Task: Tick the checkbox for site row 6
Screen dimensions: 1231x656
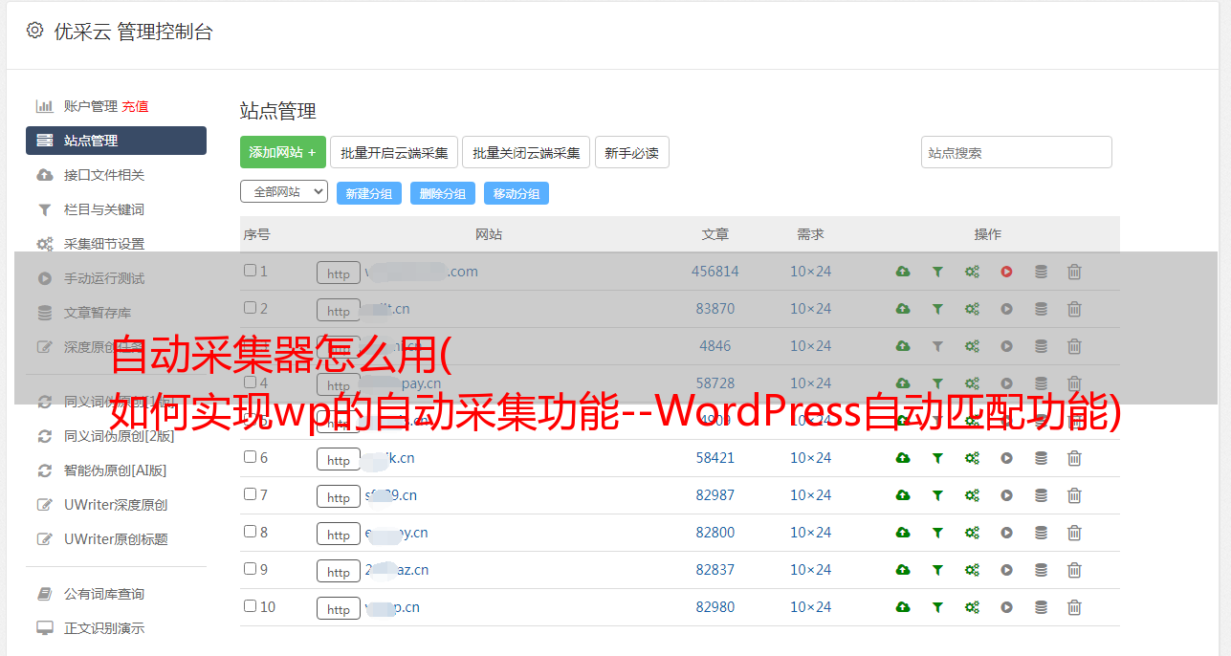Action: [250, 457]
